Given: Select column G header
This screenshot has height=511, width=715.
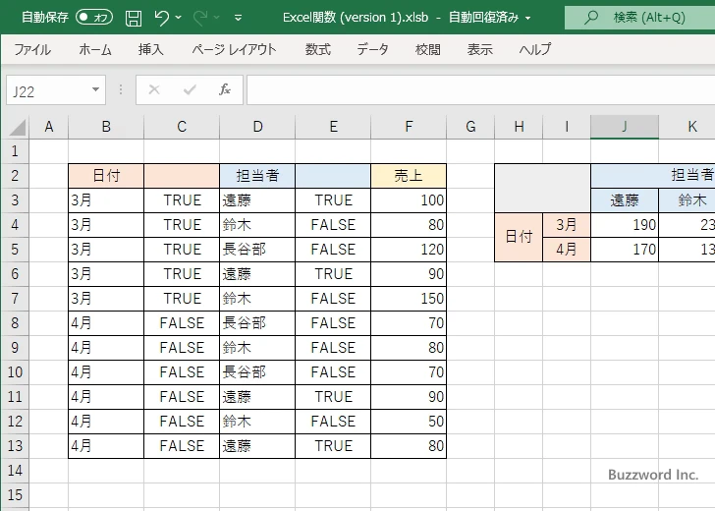Looking at the screenshot, I should (470, 127).
